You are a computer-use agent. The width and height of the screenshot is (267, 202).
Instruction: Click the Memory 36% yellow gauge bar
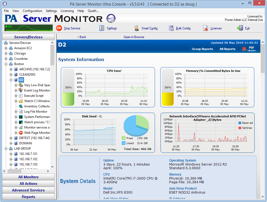coord(168,87)
